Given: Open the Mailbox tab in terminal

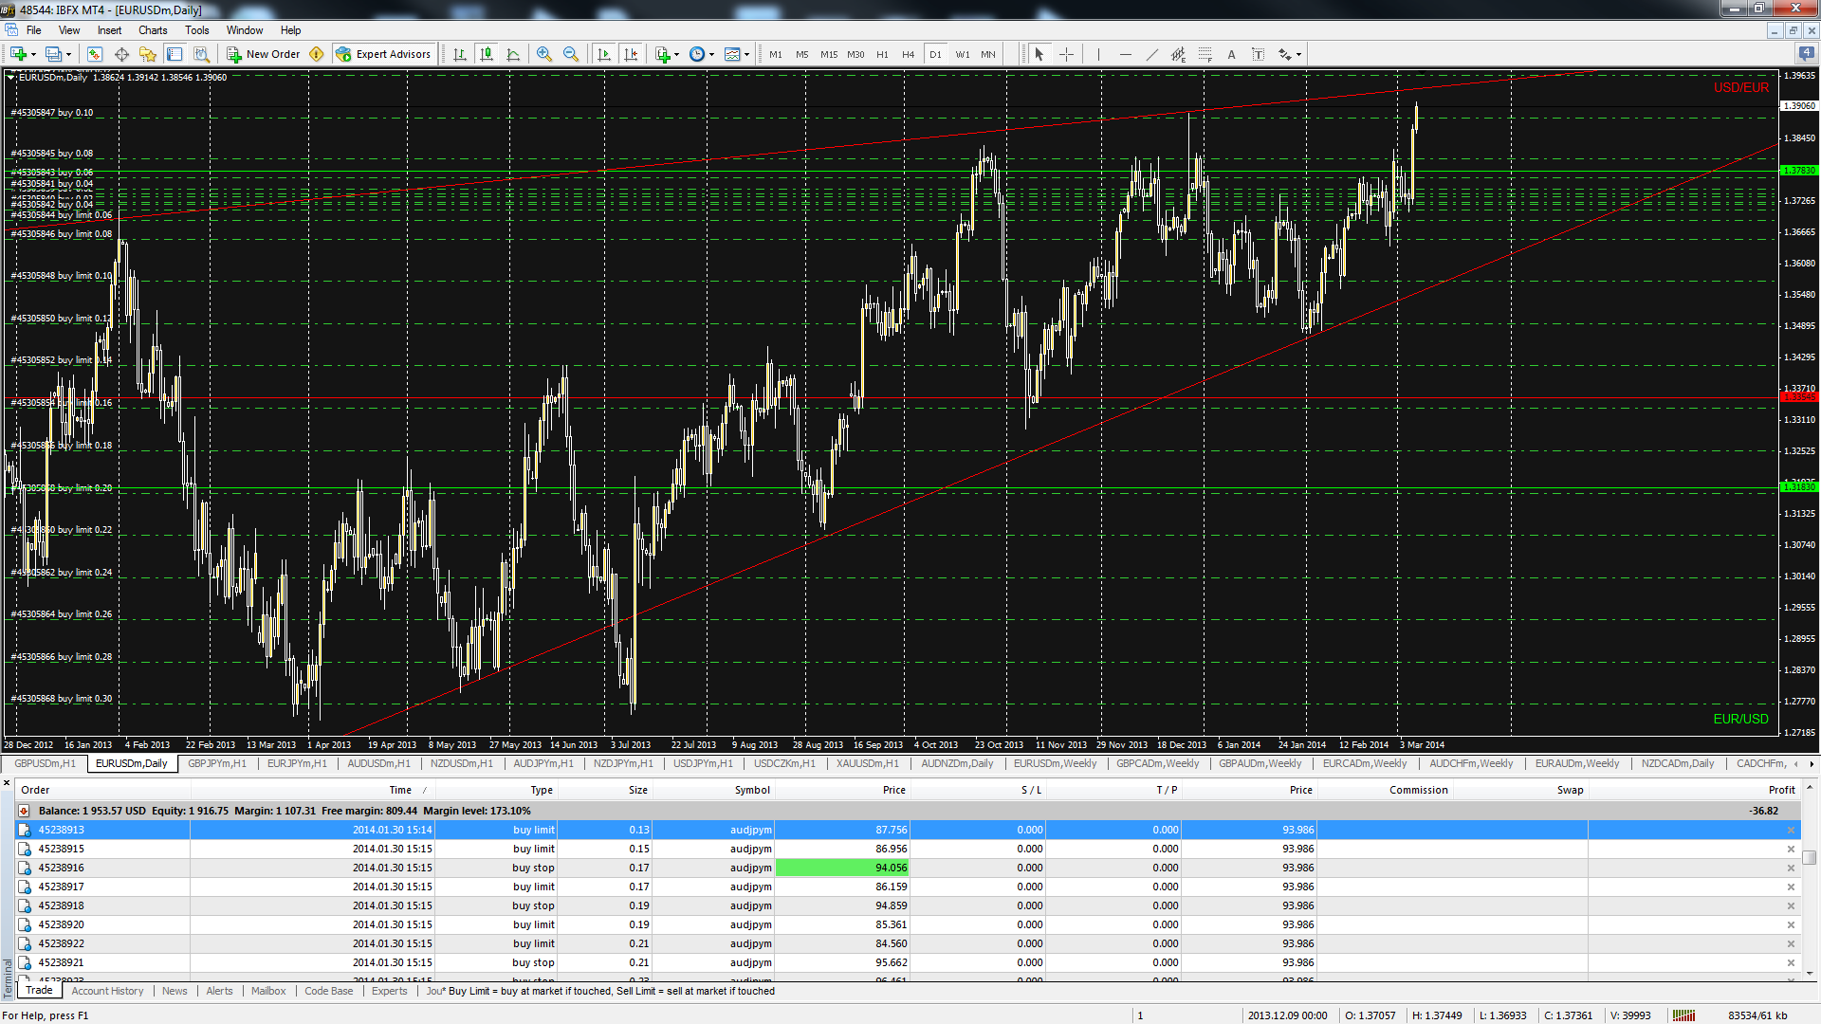Looking at the screenshot, I should pos(268,991).
